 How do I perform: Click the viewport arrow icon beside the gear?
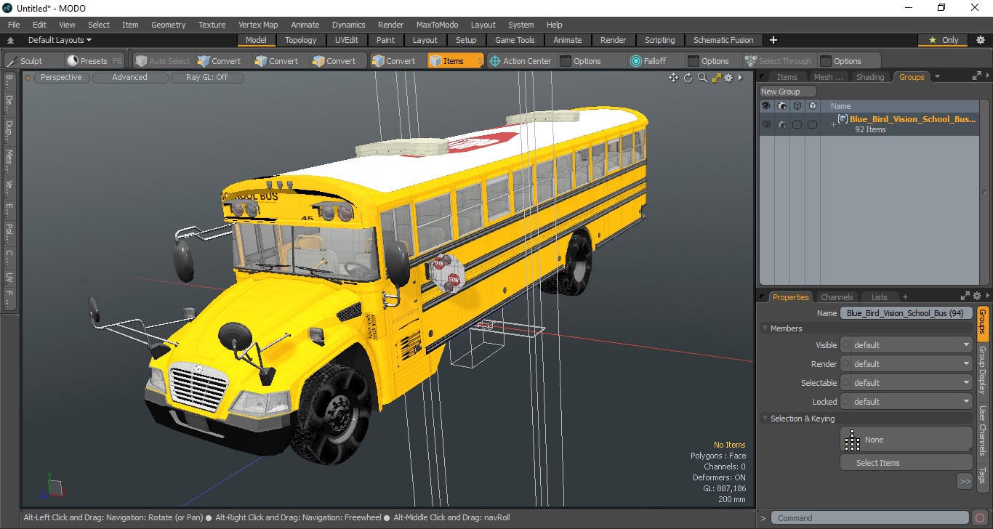(740, 78)
